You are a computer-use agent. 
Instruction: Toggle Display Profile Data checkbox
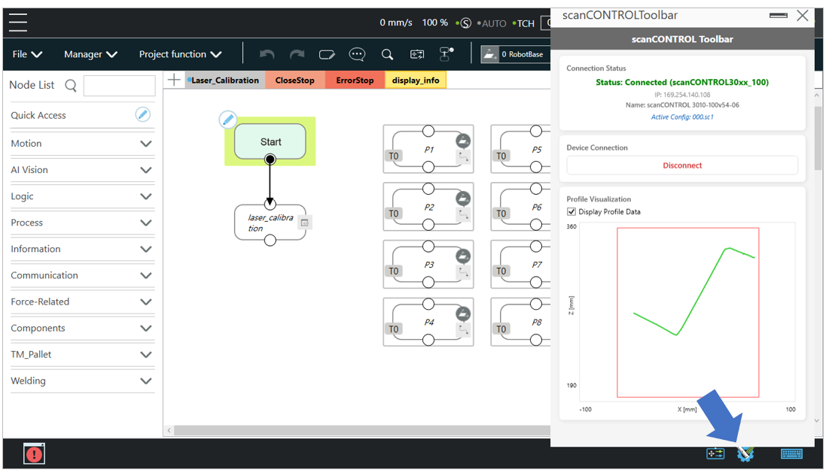[571, 212]
